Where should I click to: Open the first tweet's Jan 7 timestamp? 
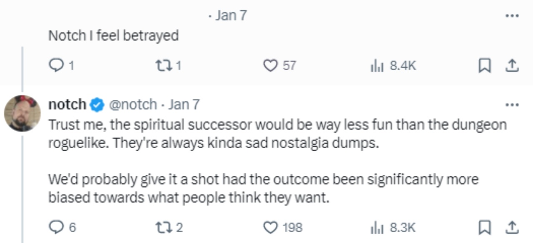coord(232,16)
